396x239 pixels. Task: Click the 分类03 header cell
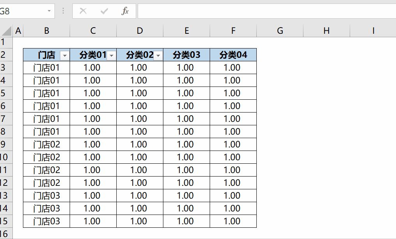point(186,55)
